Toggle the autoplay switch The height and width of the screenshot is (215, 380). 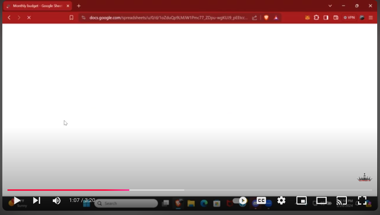coord(240,201)
